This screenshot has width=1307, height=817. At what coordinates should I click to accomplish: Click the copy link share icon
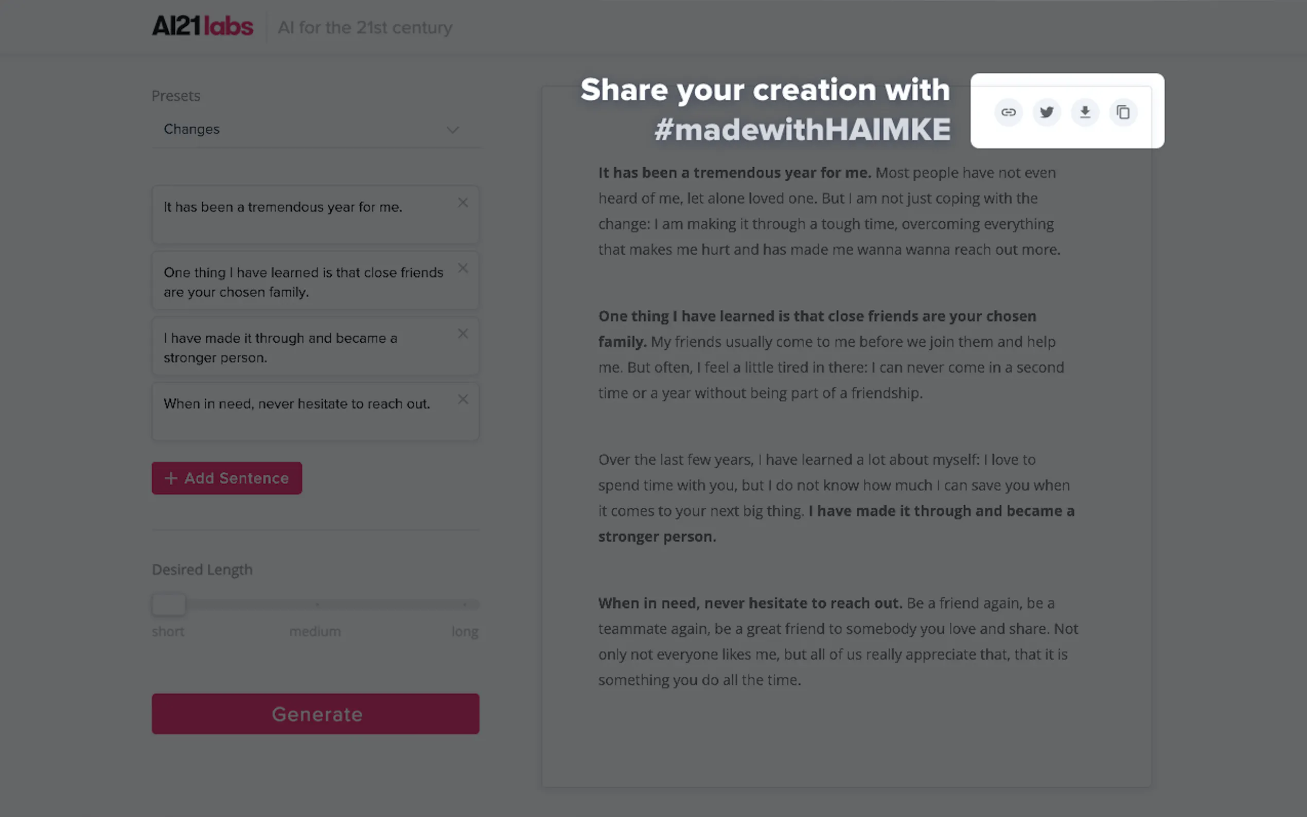(1008, 112)
